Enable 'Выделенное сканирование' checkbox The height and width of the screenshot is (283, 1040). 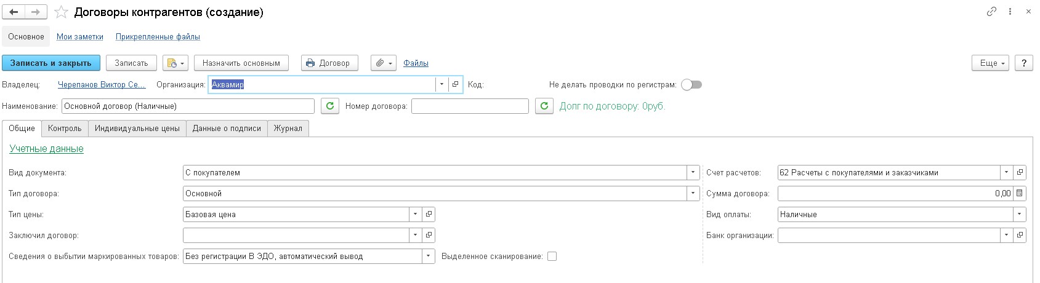coord(552,257)
